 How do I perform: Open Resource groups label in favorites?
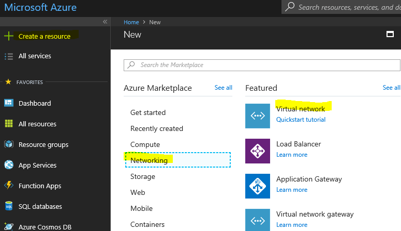43,144
